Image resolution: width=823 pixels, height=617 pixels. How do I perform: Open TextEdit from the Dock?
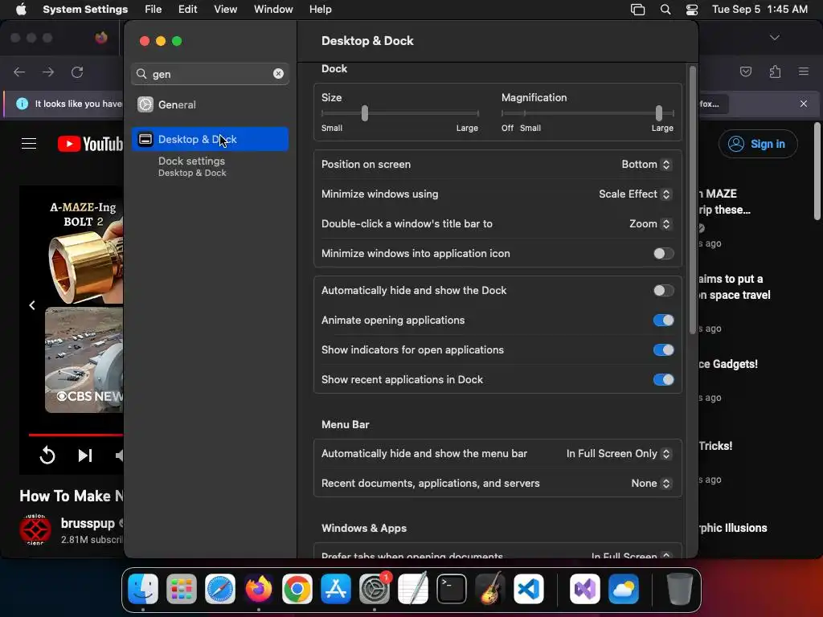(x=413, y=589)
